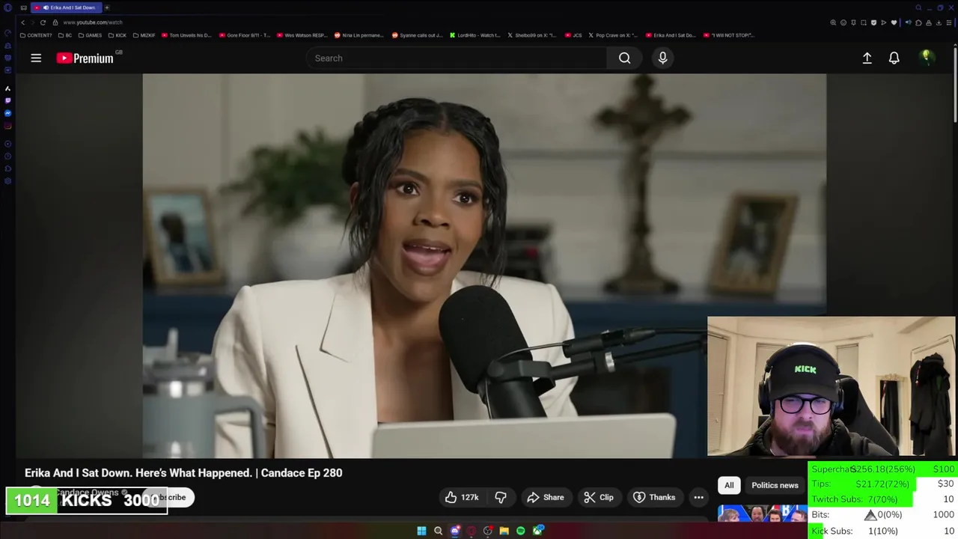Viewport: 958px width, 539px height.
Task: Open the Gore Floor 9/11 bookmark
Action: [244, 35]
